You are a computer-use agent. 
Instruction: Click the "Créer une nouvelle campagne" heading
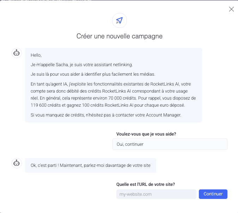tap(120, 36)
